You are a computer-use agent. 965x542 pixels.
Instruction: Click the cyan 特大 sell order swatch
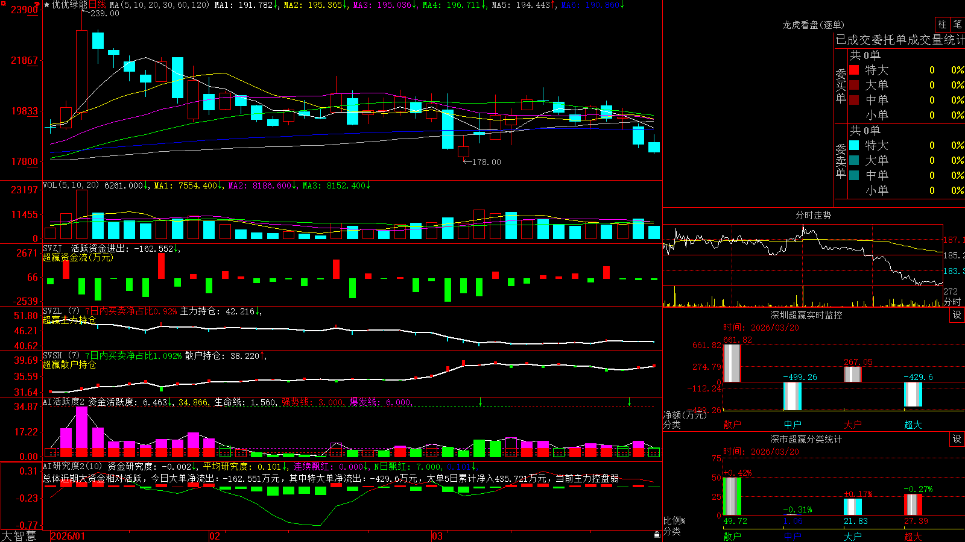[x=854, y=145]
